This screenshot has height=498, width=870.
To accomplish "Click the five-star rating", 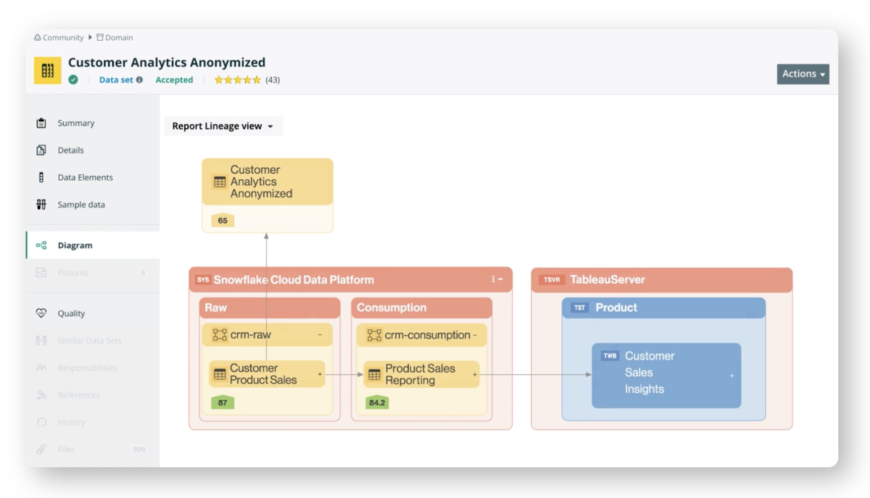I will (238, 80).
